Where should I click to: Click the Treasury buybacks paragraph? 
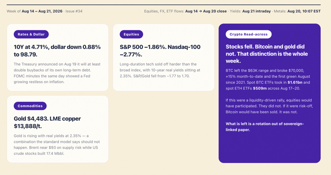click(x=57, y=73)
